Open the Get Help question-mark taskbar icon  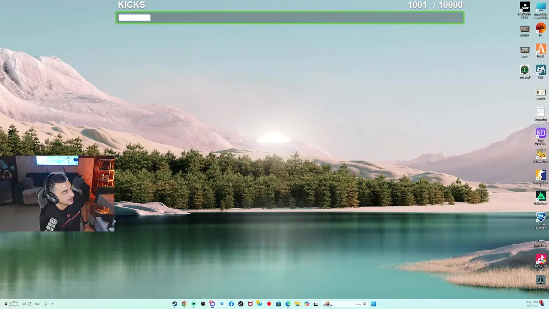[x=259, y=303]
